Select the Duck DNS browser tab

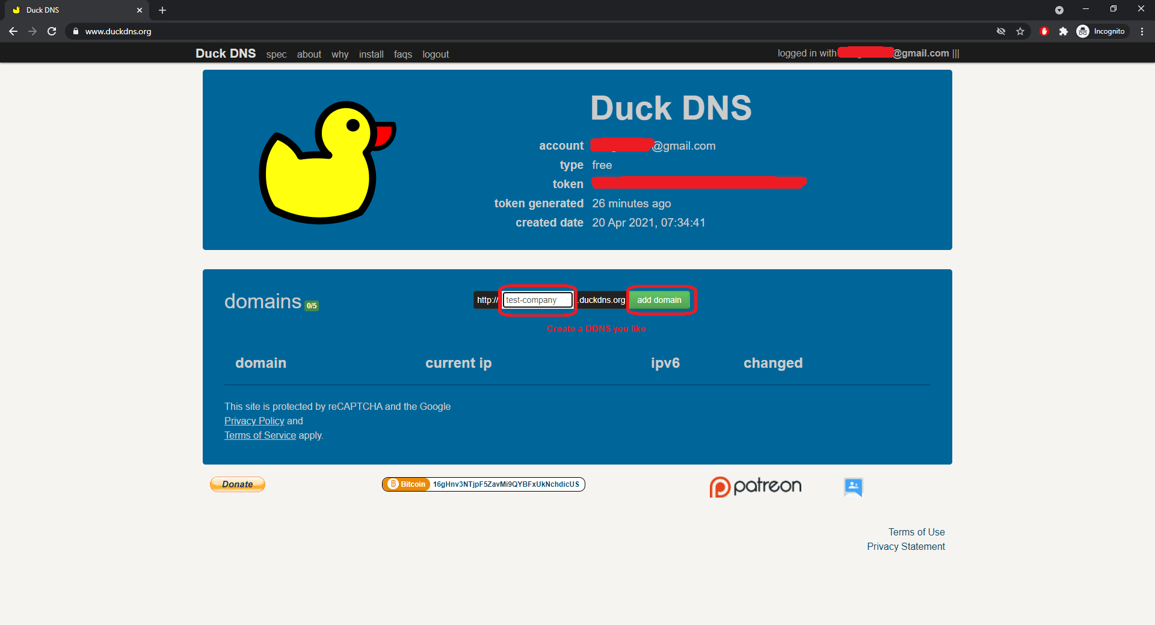click(x=72, y=10)
